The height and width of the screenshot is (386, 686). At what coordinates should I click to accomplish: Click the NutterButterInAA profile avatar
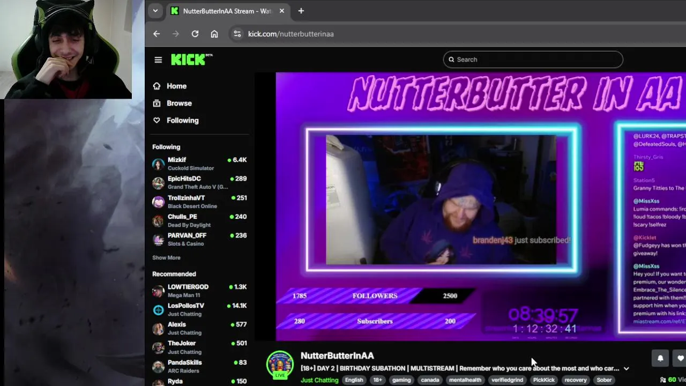click(x=280, y=365)
